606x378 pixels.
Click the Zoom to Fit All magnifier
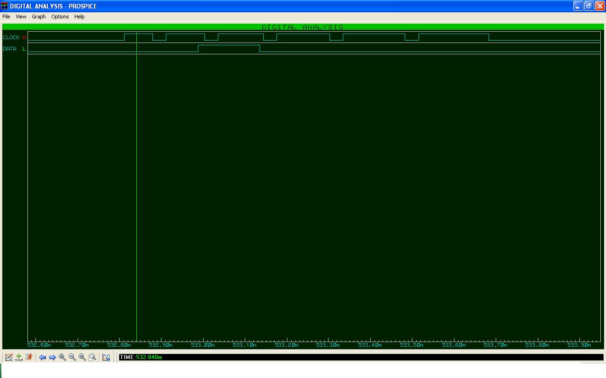[82, 357]
